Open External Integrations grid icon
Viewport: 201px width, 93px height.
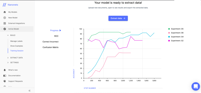pos(5,23)
